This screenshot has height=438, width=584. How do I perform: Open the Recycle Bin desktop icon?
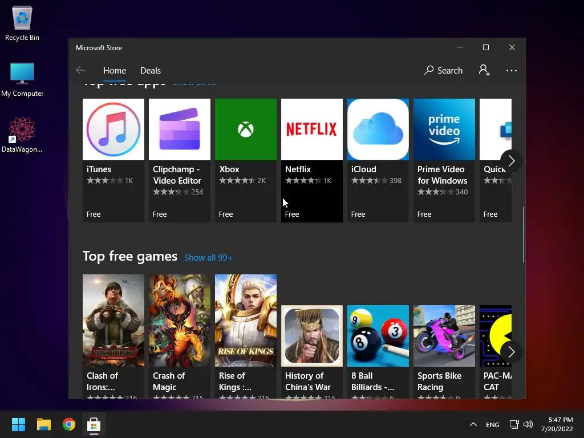click(x=22, y=24)
